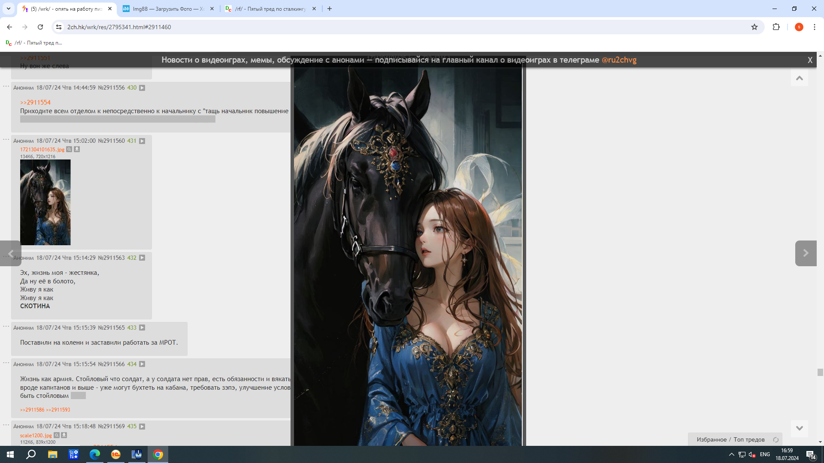
Task: Click the page vertical scrollbar thumb
Action: click(820, 372)
